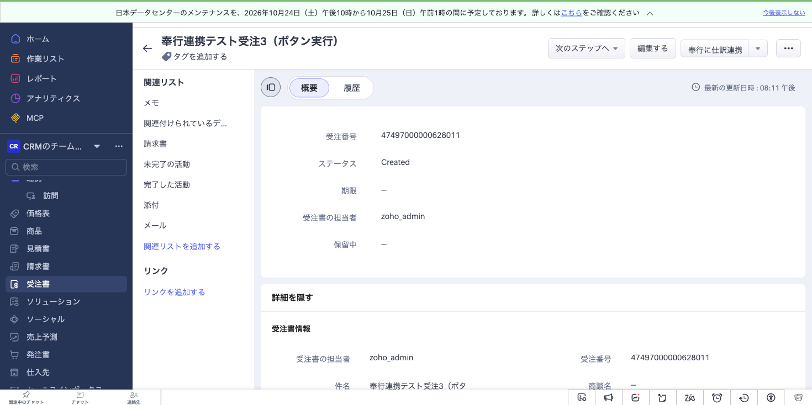The width and height of the screenshot is (812, 405).
Task: Open the ホーム sidebar item
Action: coord(66,39)
